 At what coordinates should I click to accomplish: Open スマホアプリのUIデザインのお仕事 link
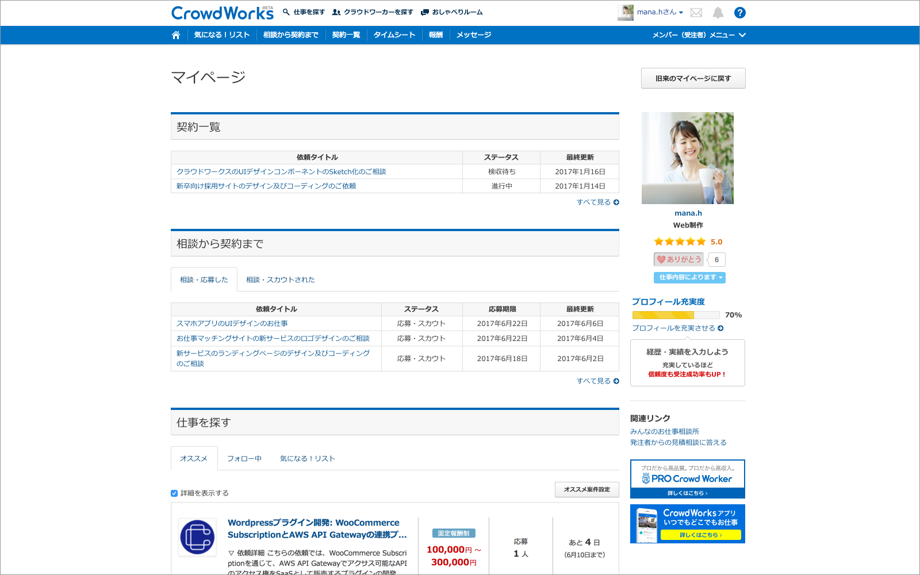pyautogui.click(x=232, y=324)
